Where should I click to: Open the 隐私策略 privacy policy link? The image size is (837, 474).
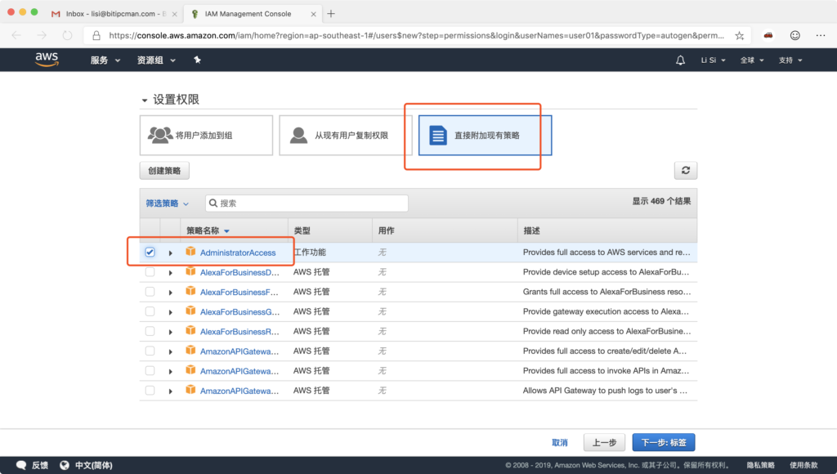pos(760,465)
